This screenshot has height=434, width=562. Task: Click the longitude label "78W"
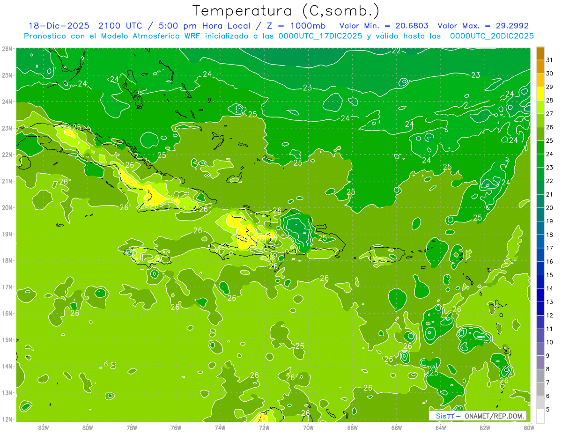pyautogui.click(x=132, y=427)
